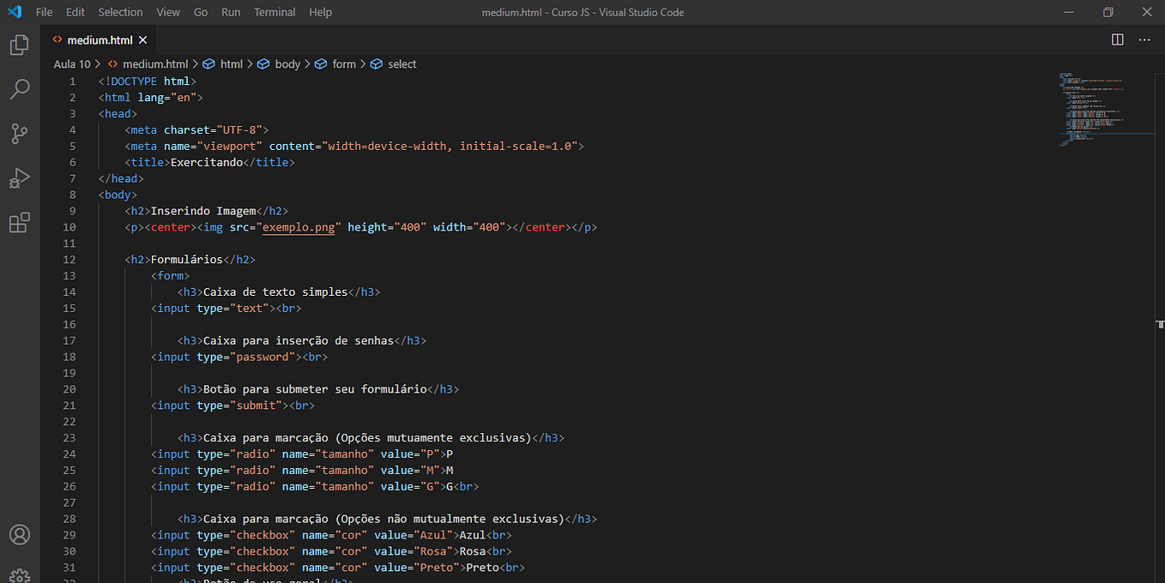The image size is (1165, 583).
Task: Open the Run and Debug icon
Action: coord(19,178)
